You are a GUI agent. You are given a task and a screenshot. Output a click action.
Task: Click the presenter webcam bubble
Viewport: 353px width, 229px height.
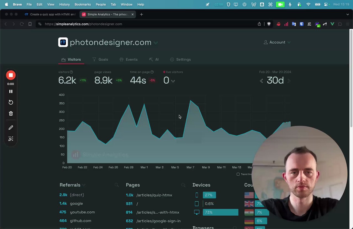(299, 174)
